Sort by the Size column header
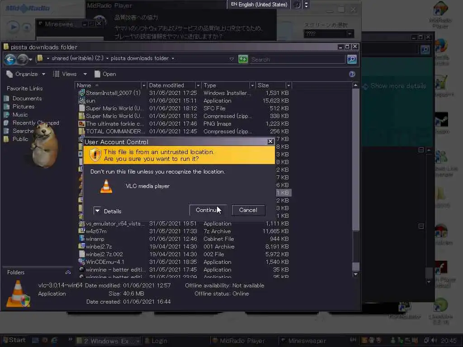Image resolution: width=463 pixels, height=347 pixels. [271, 85]
